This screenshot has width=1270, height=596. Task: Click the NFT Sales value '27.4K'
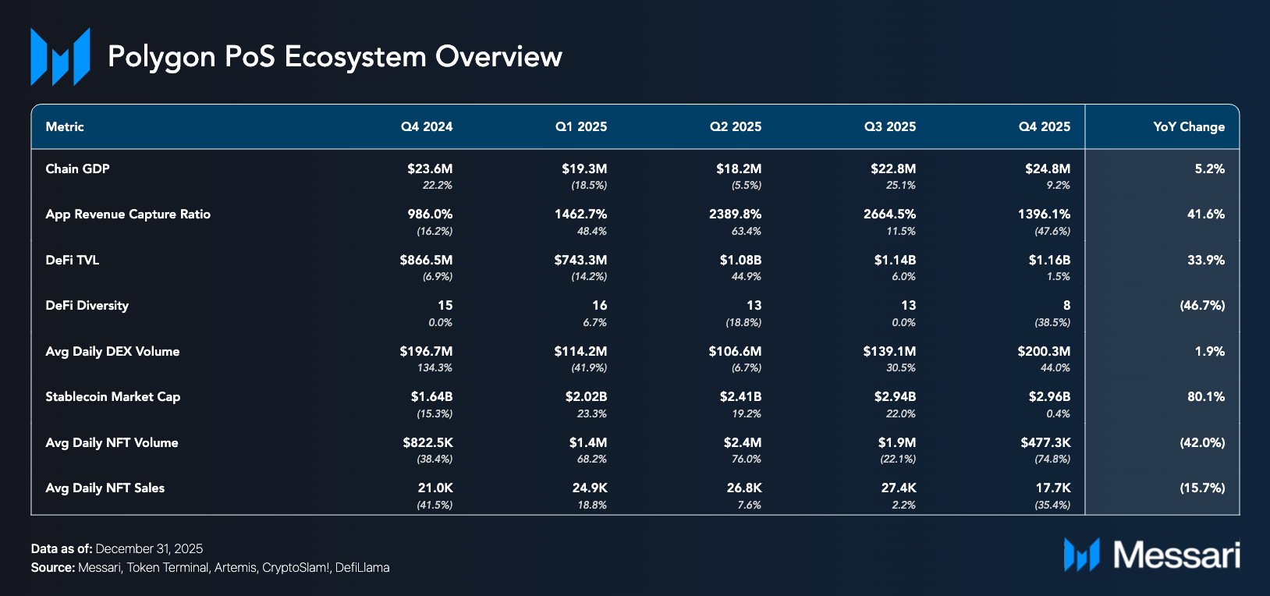point(899,488)
